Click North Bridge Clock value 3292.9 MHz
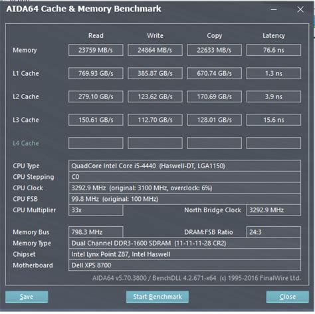 274,210
